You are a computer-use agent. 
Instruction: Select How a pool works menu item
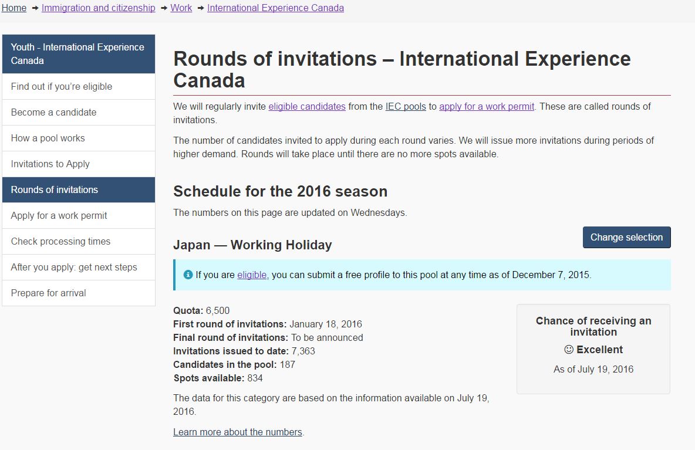coord(79,138)
